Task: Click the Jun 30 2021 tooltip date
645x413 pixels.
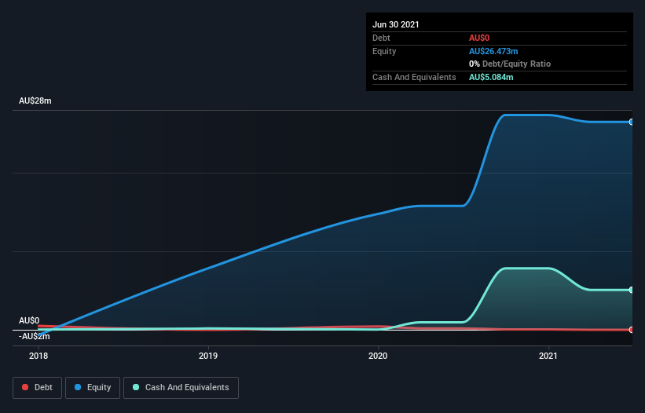Action: point(396,24)
